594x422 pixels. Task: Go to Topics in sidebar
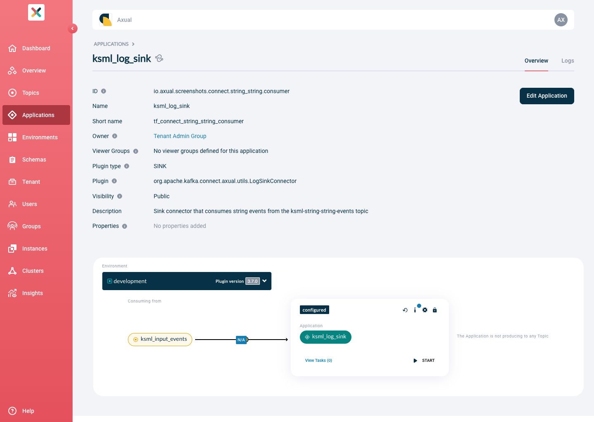tap(36, 93)
